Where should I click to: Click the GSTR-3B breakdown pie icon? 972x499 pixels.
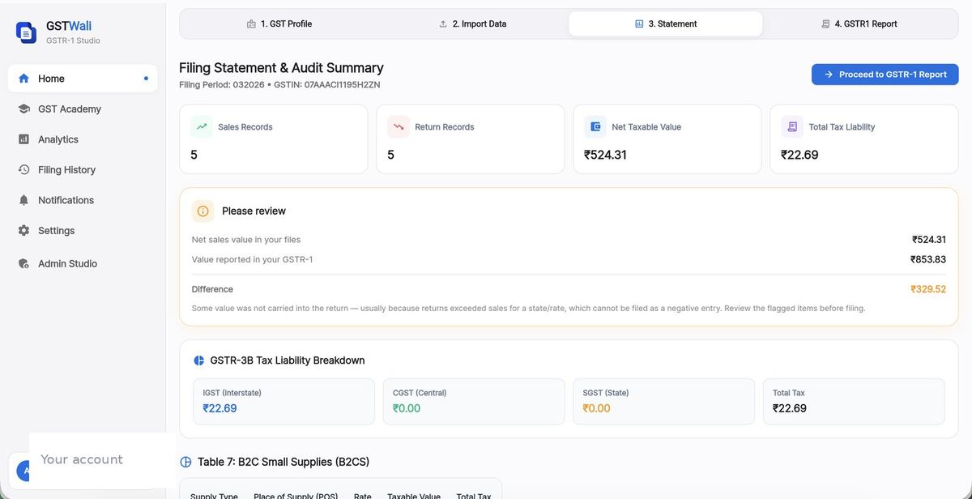(x=199, y=360)
